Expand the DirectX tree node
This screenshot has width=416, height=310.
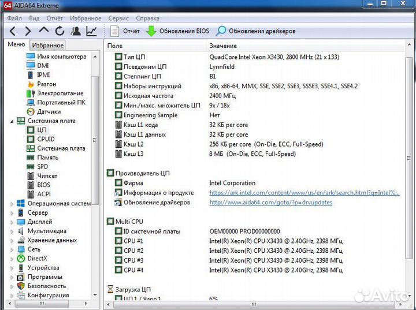pos(12,259)
